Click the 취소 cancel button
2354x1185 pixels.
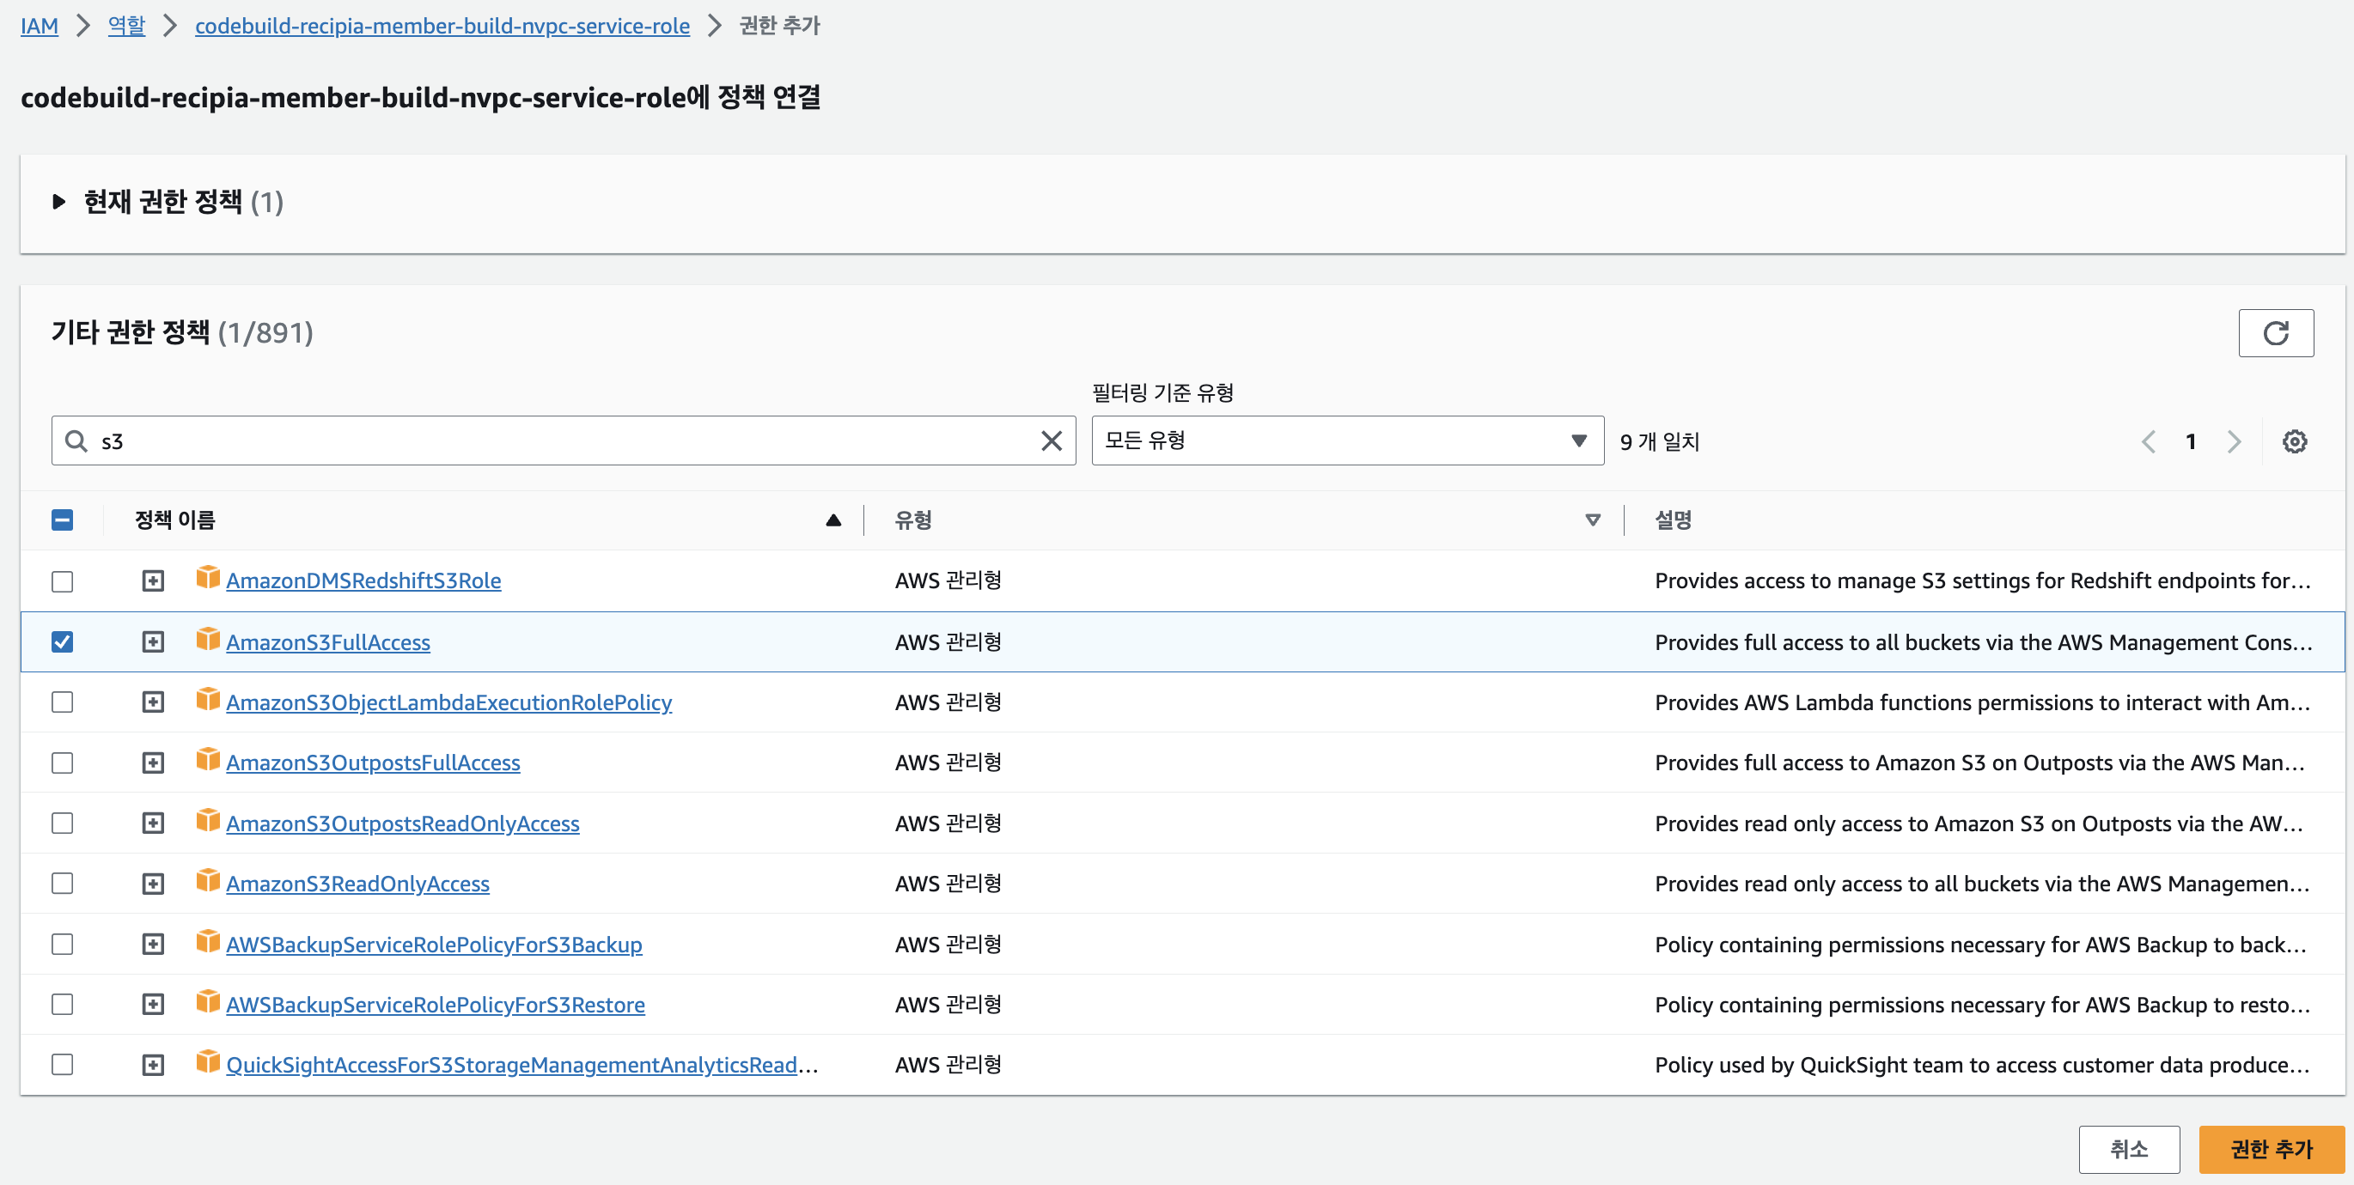click(2128, 1150)
